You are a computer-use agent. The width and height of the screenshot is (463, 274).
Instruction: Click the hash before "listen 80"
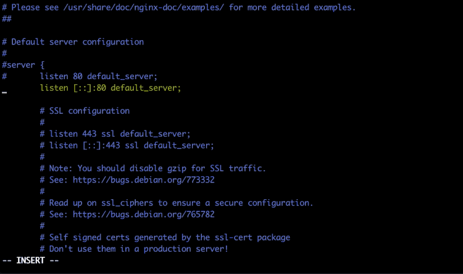[4, 77]
